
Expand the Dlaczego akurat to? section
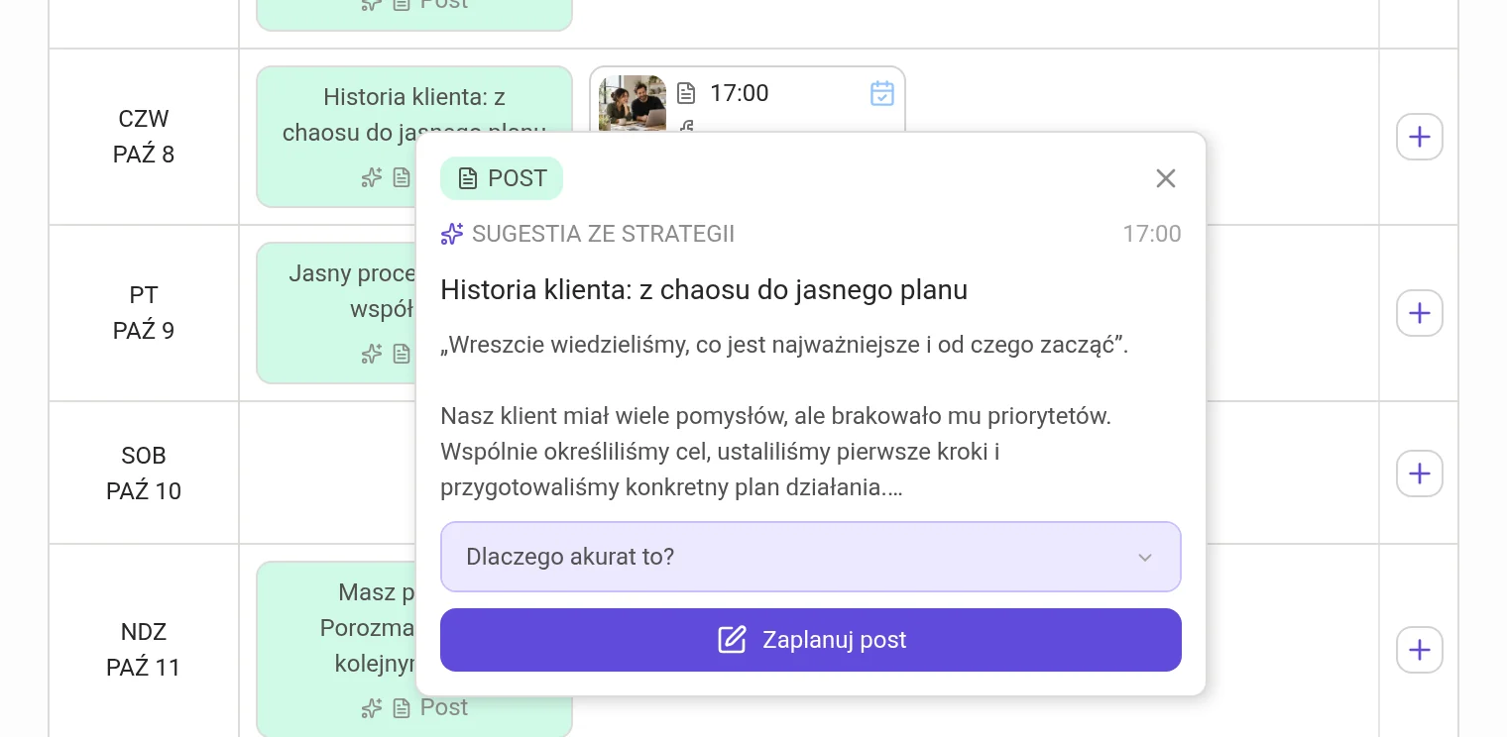(811, 557)
